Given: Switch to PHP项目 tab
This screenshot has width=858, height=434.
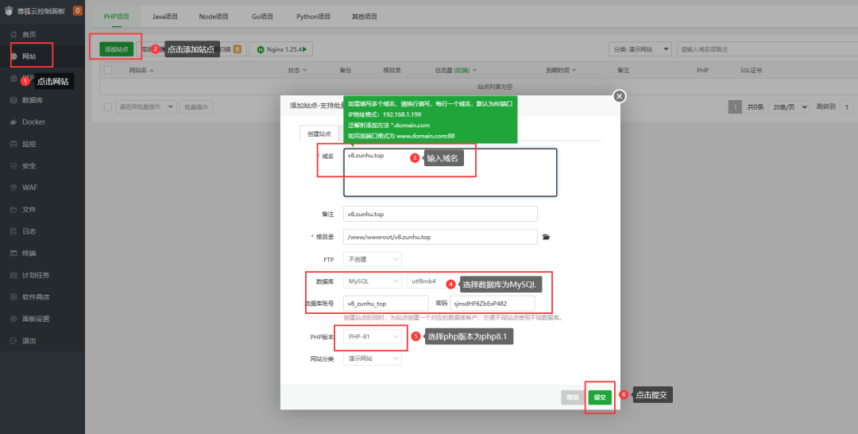Looking at the screenshot, I should 117,17.
